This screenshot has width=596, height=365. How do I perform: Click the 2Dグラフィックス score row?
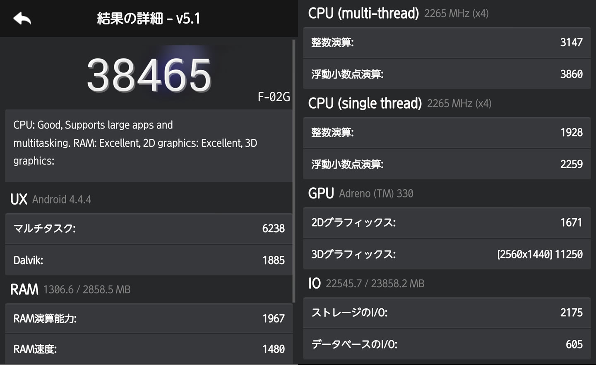coord(447,223)
